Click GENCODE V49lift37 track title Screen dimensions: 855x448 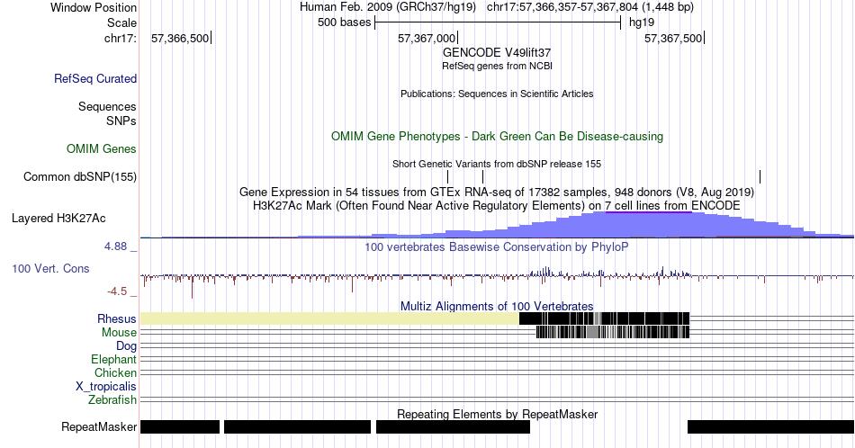pyautogui.click(x=497, y=52)
